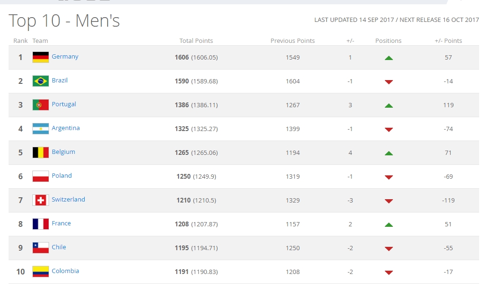Click the Previous Points column header
This screenshot has width=482, height=284.
pyautogui.click(x=292, y=41)
